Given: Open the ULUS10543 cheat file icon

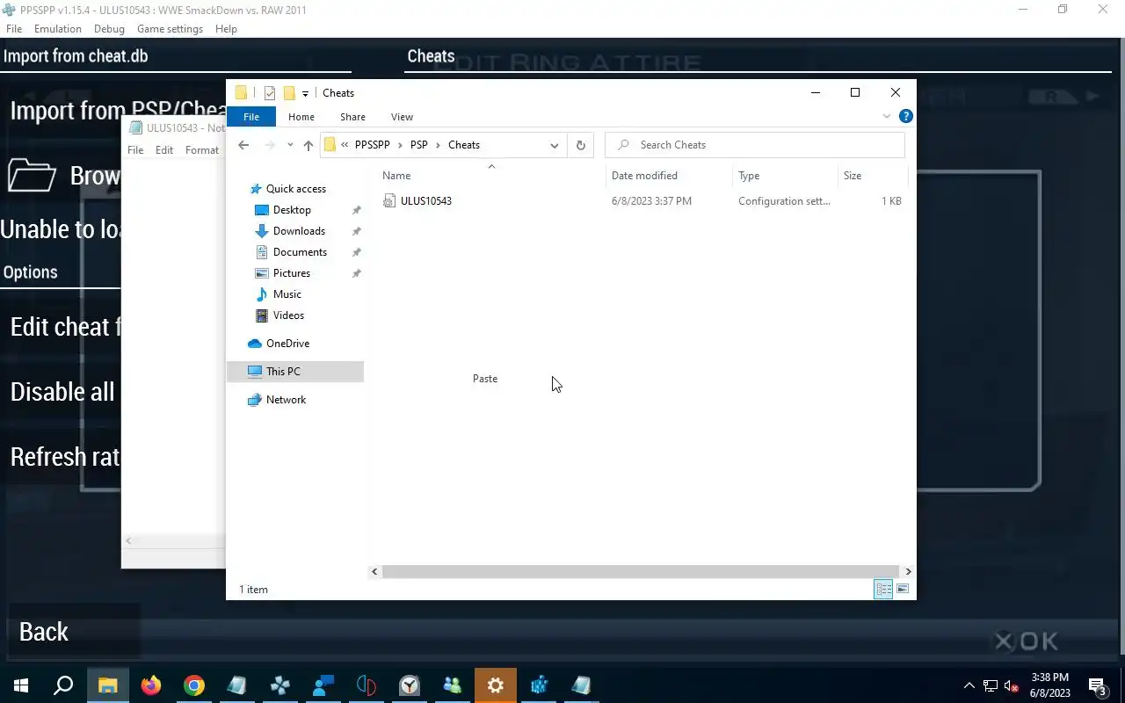Looking at the screenshot, I should [389, 201].
